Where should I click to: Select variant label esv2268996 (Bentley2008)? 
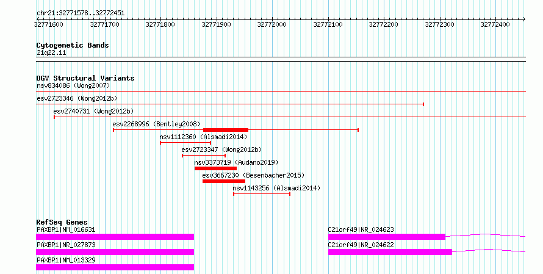pos(156,124)
